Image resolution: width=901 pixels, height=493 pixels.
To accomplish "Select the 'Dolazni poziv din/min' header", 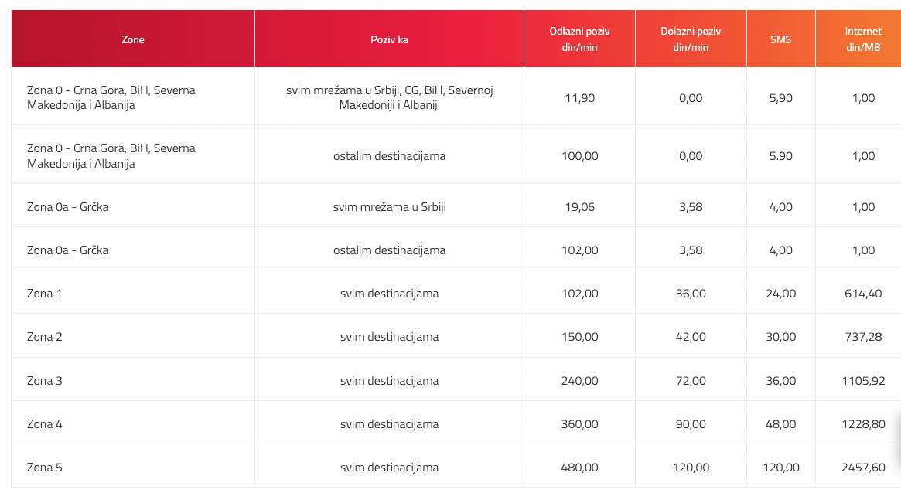I will pyautogui.click(x=691, y=39).
